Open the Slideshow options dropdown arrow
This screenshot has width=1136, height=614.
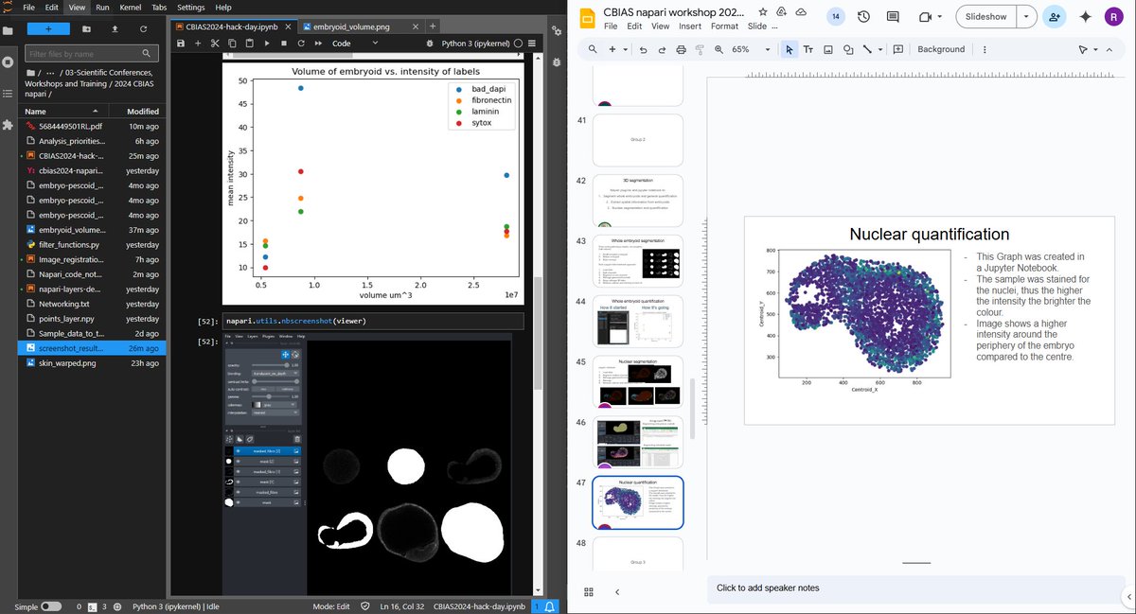pyautogui.click(x=1027, y=17)
